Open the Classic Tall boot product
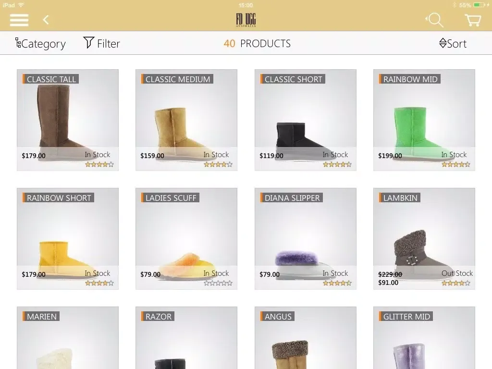The width and height of the screenshot is (492, 369). point(68,120)
